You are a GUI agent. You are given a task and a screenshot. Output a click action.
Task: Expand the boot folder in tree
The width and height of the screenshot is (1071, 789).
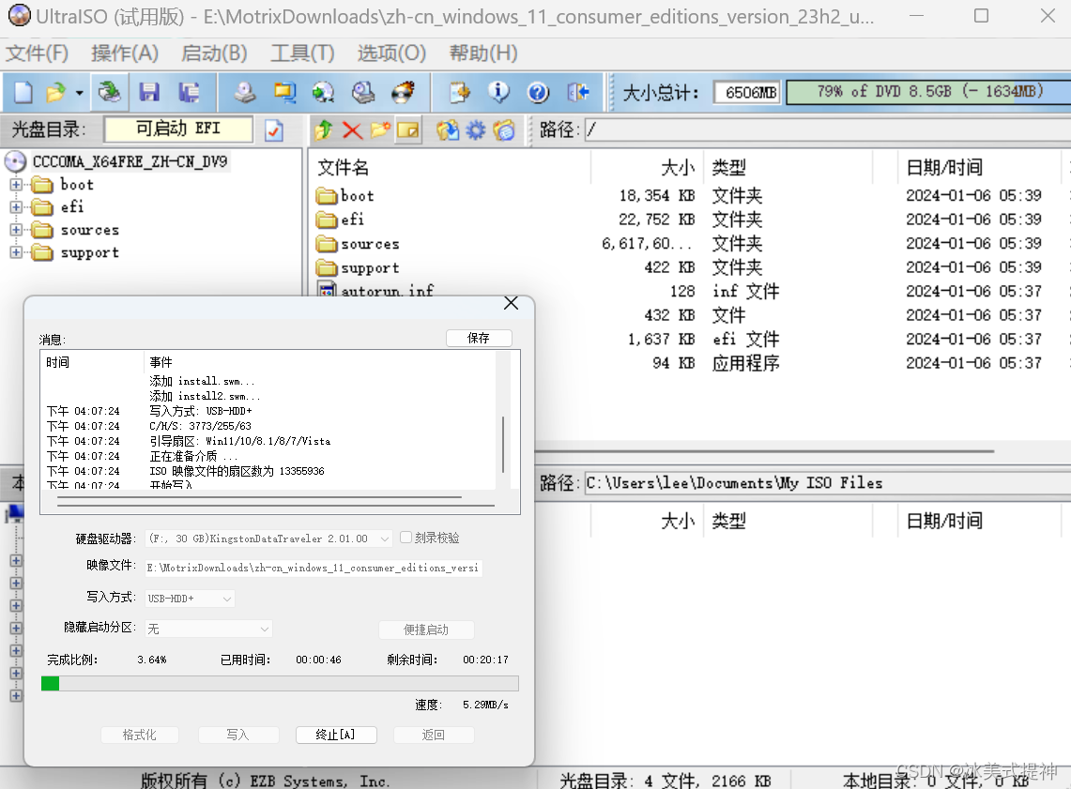coord(16,184)
